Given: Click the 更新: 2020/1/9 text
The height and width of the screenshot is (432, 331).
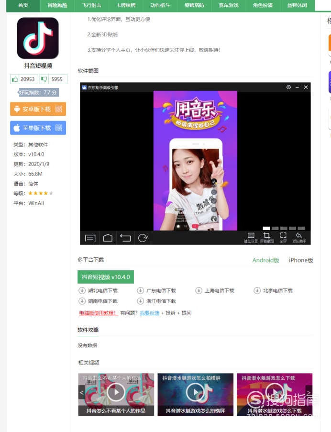Looking at the screenshot, I should tap(32, 164).
